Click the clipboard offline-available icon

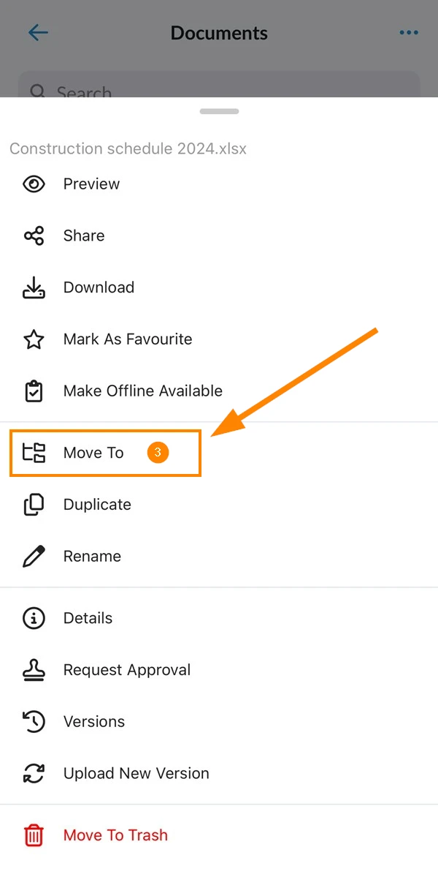point(34,391)
